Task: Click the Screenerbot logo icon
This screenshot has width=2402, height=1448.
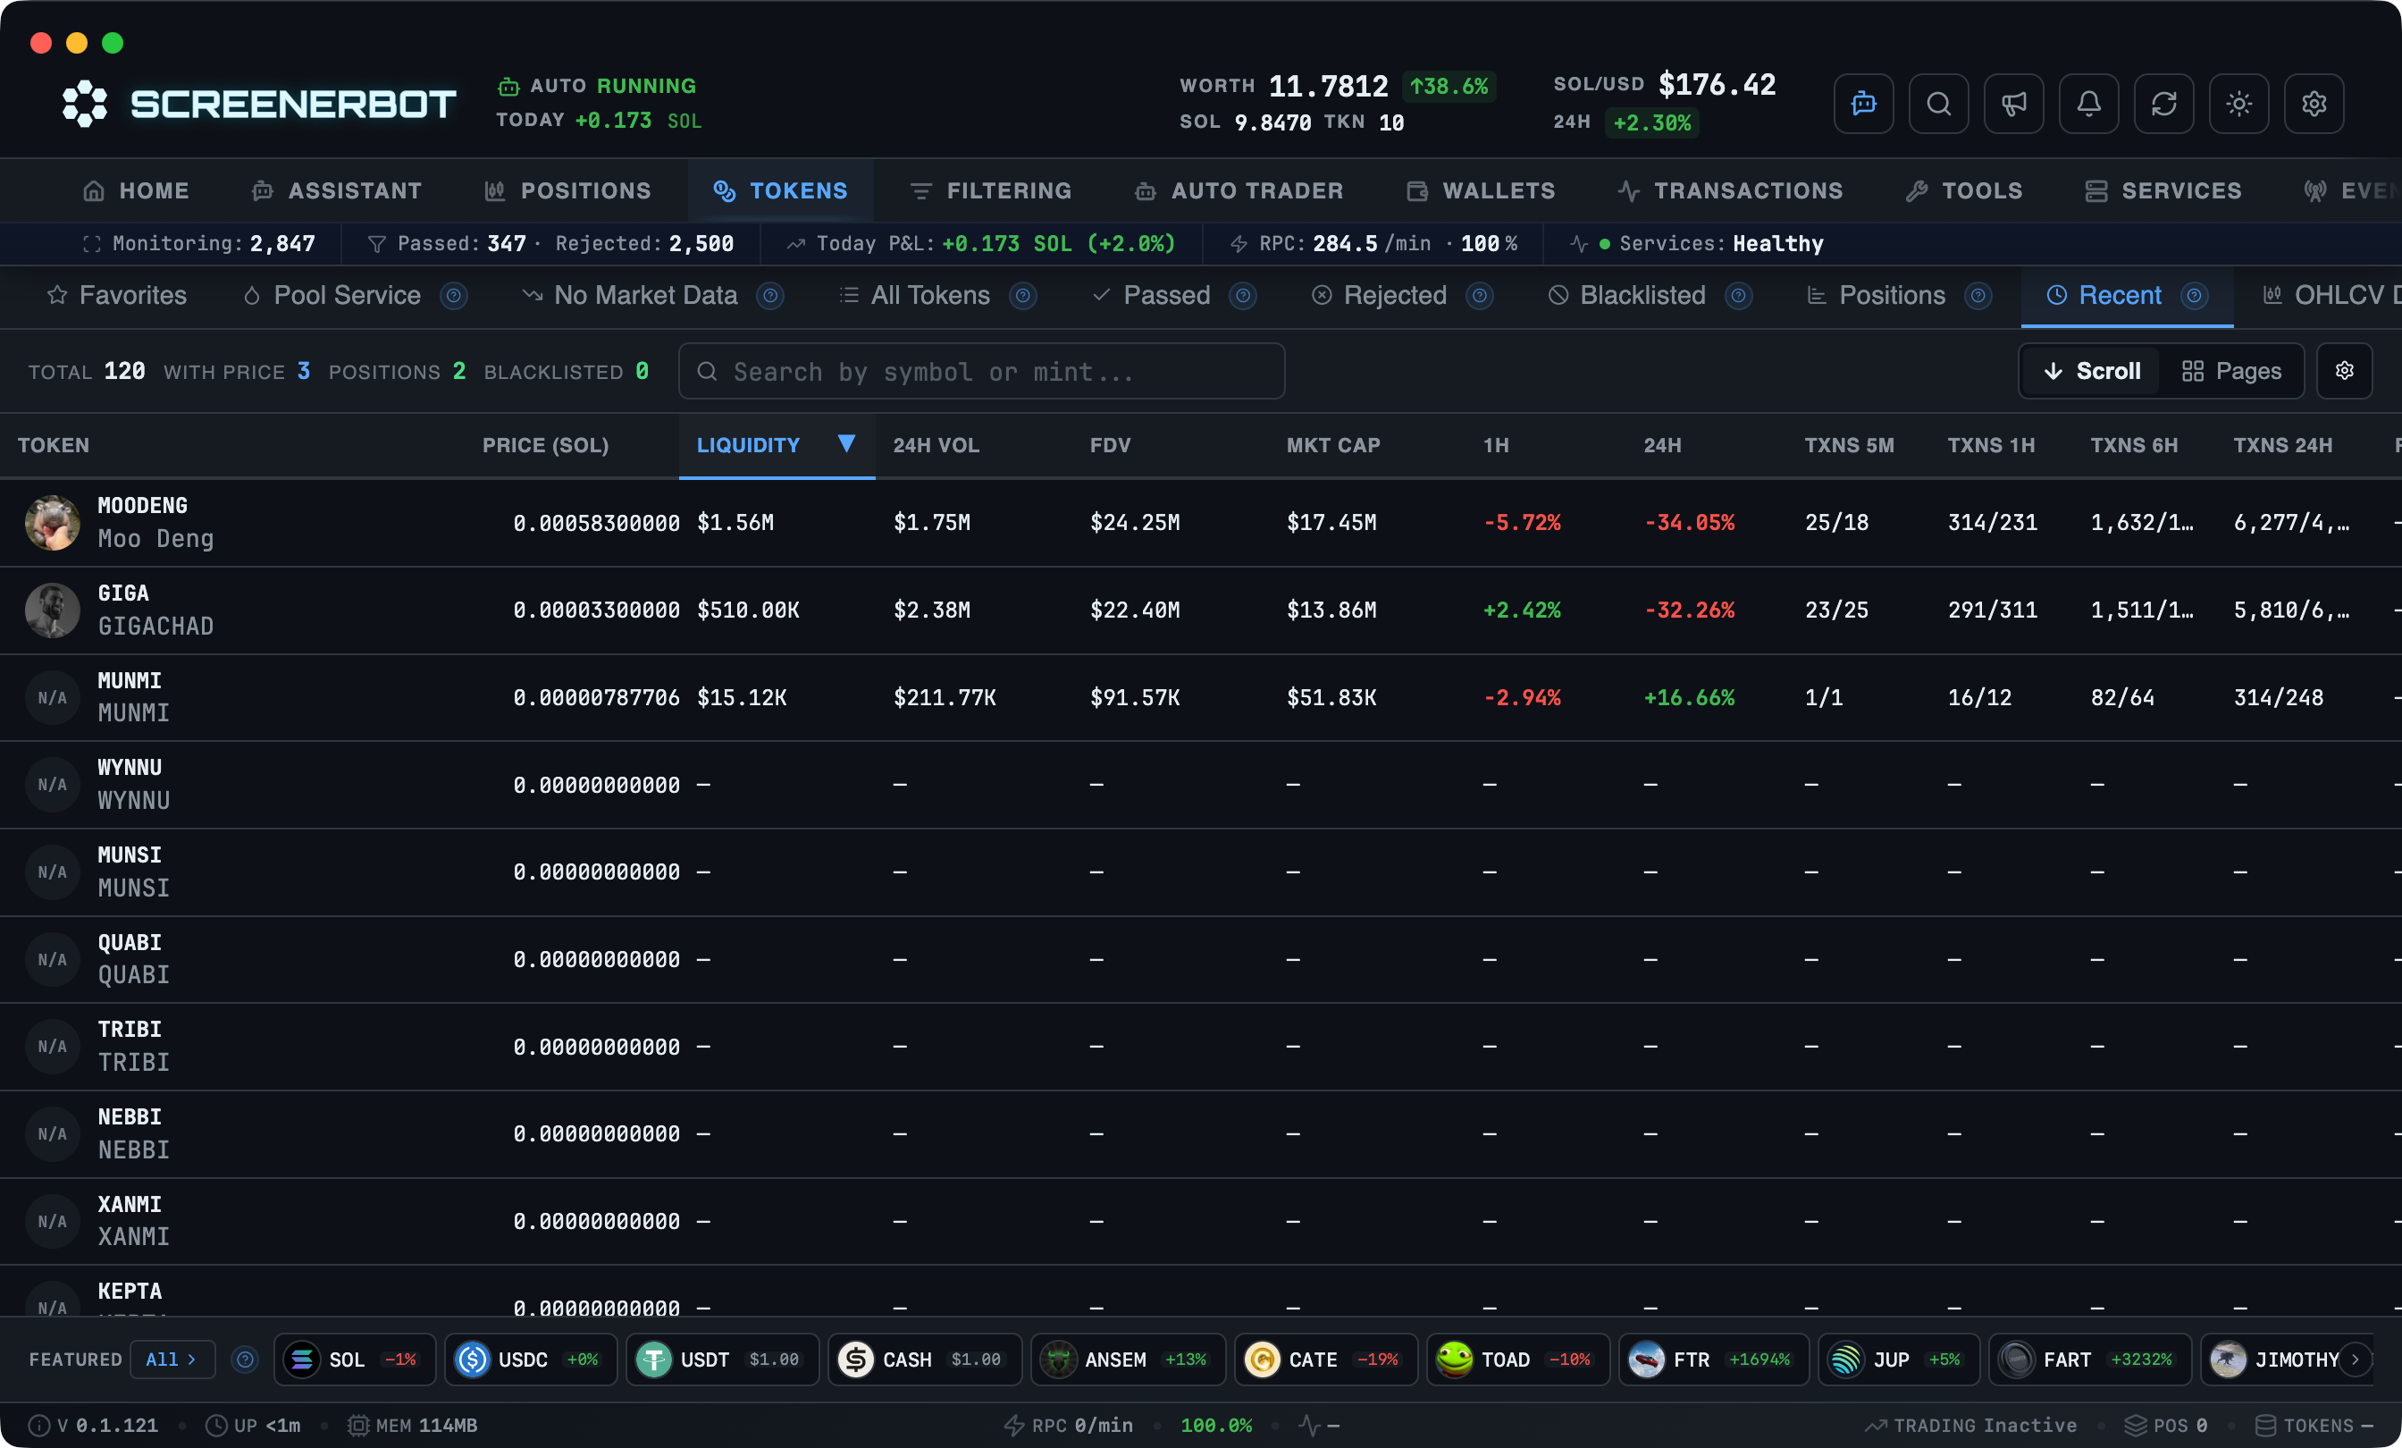Action: point(85,104)
